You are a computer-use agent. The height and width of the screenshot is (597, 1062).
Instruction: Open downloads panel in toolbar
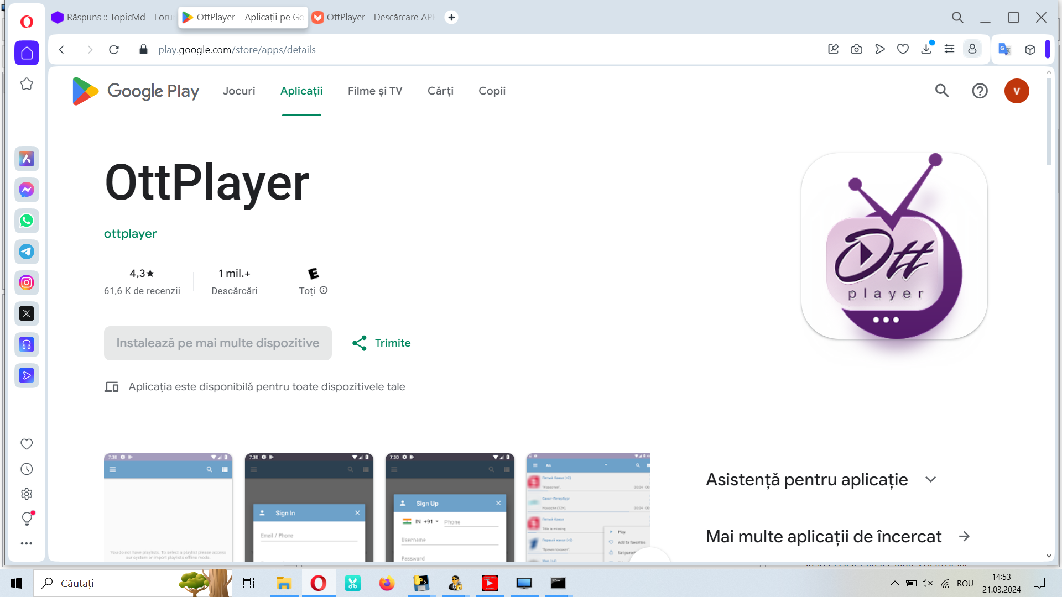tap(926, 49)
